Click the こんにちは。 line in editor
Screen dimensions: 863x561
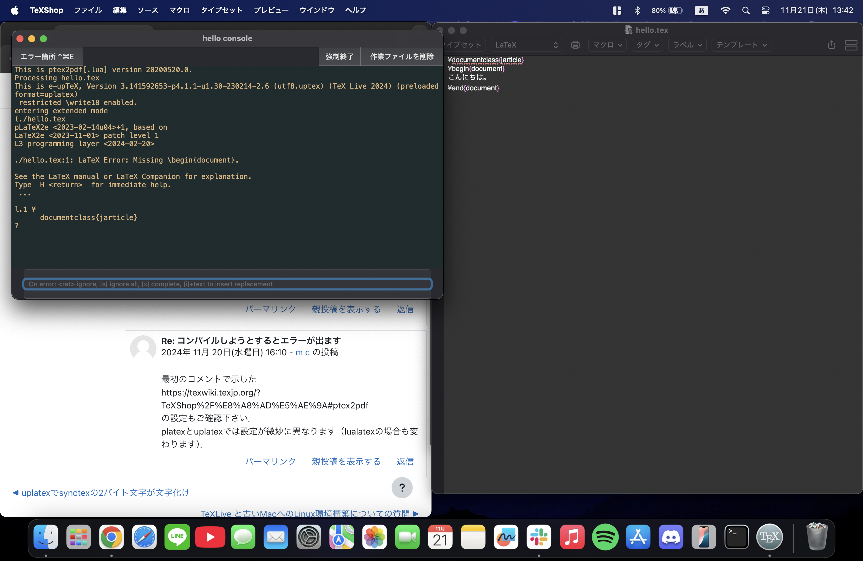click(x=467, y=77)
